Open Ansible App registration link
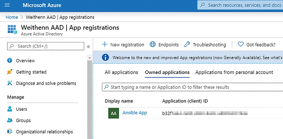283x139 pixels. (x=135, y=113)
